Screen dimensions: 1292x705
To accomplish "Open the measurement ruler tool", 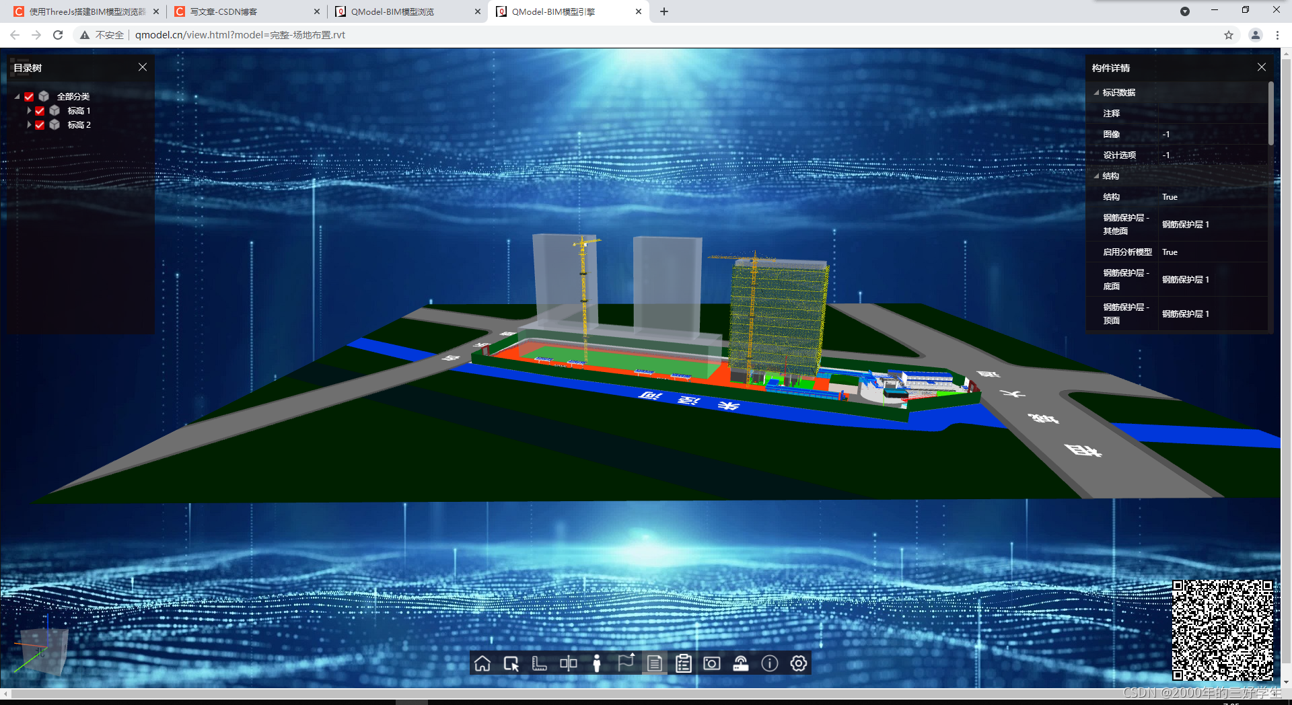I will point(539,663).
